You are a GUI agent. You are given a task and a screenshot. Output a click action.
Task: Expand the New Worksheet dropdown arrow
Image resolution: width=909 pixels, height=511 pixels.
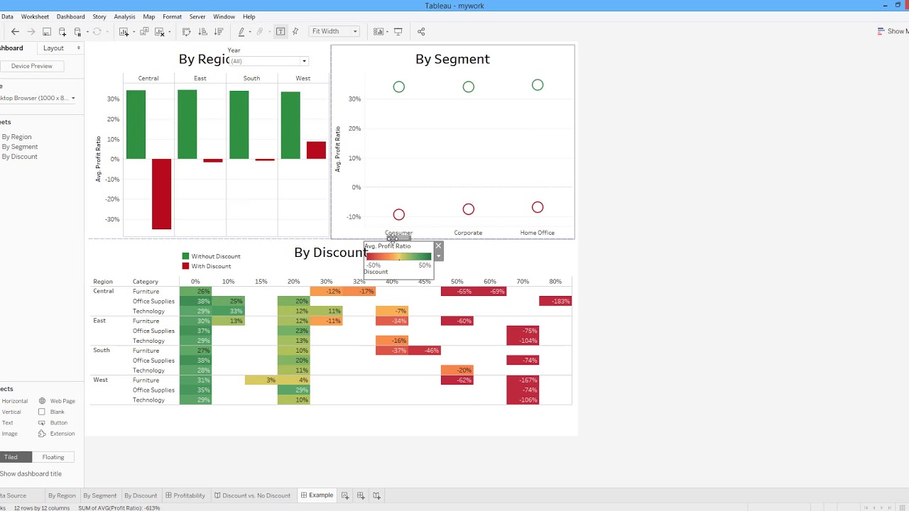[x=134, y=31]
